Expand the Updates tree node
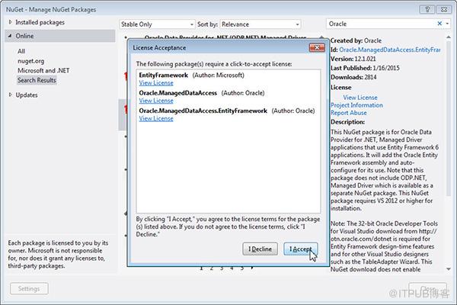The height and width of the screenshot is (305, 457). pyautogui.click(x=11, y=95)
